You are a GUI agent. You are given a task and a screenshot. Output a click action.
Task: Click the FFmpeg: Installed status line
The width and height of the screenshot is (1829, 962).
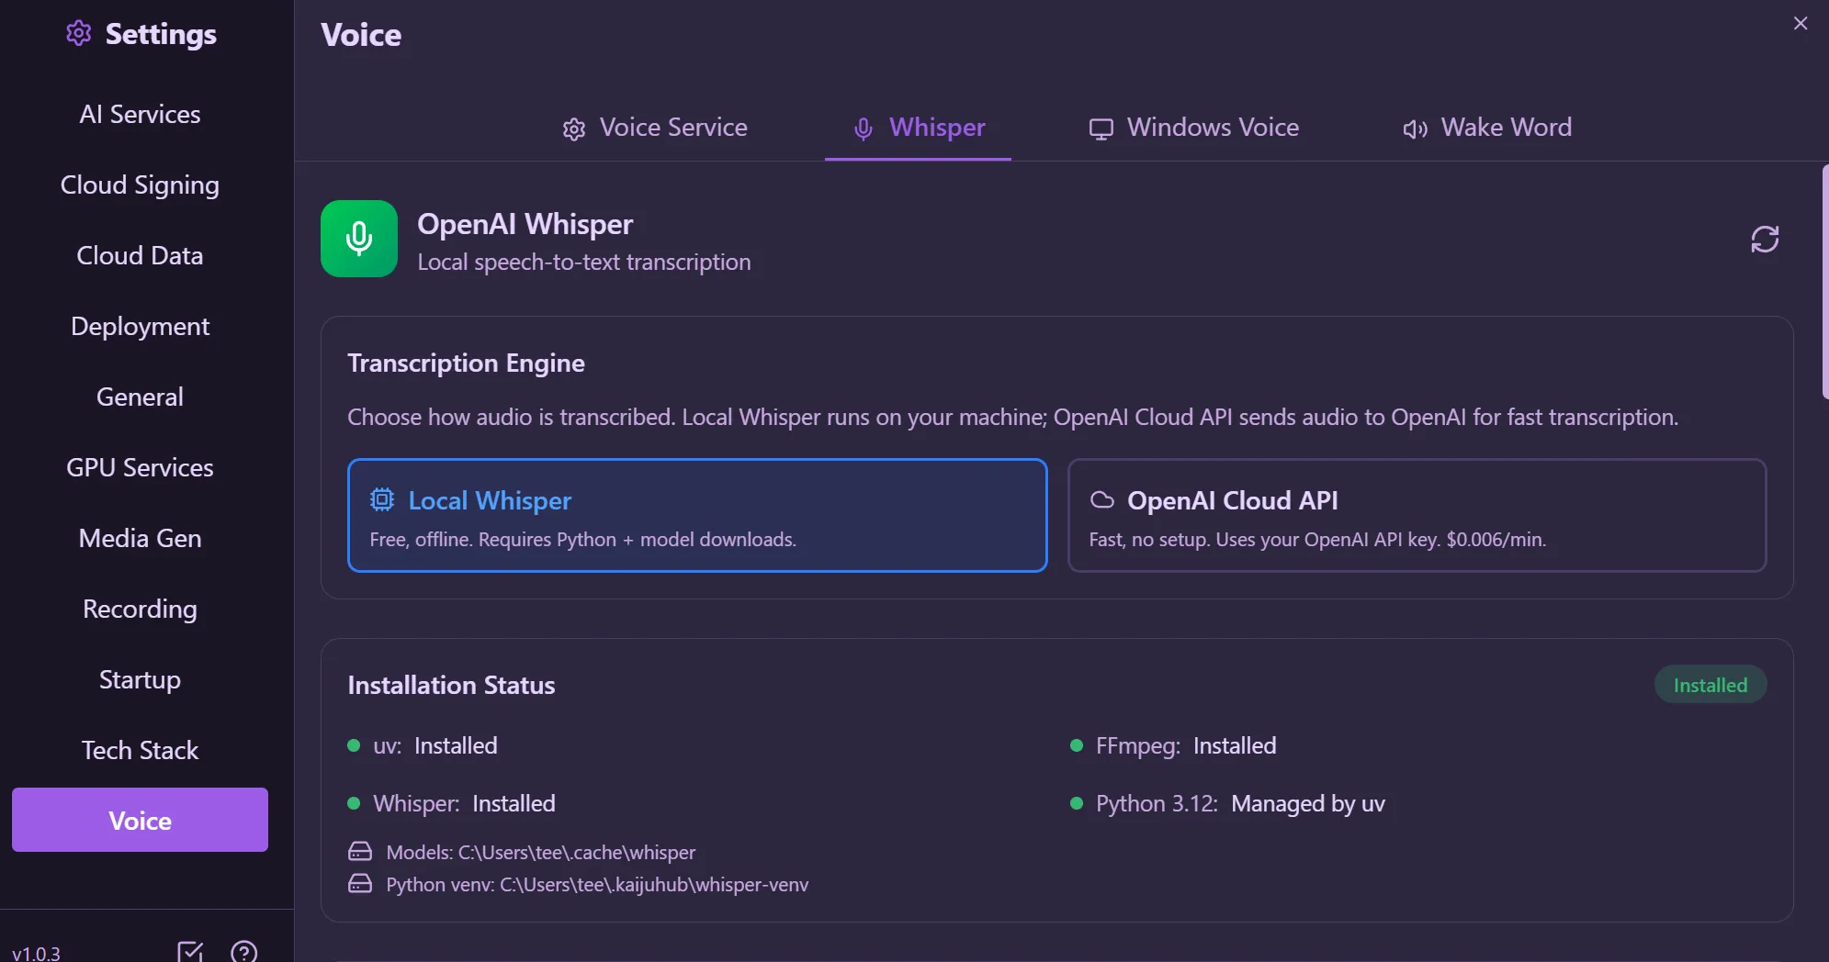coord(1173,745)
